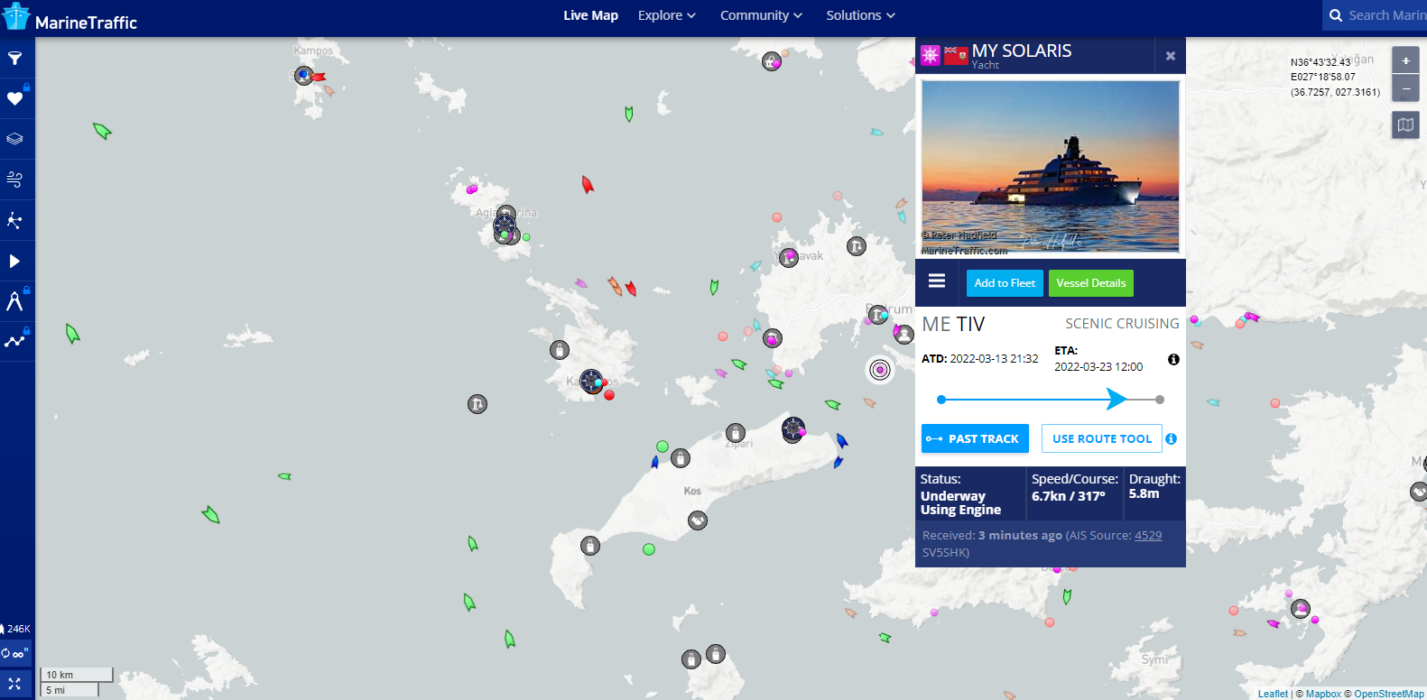Open the density network nodes icon
This screenshot has height=700, width=1427.
click(x=15, y=220)
